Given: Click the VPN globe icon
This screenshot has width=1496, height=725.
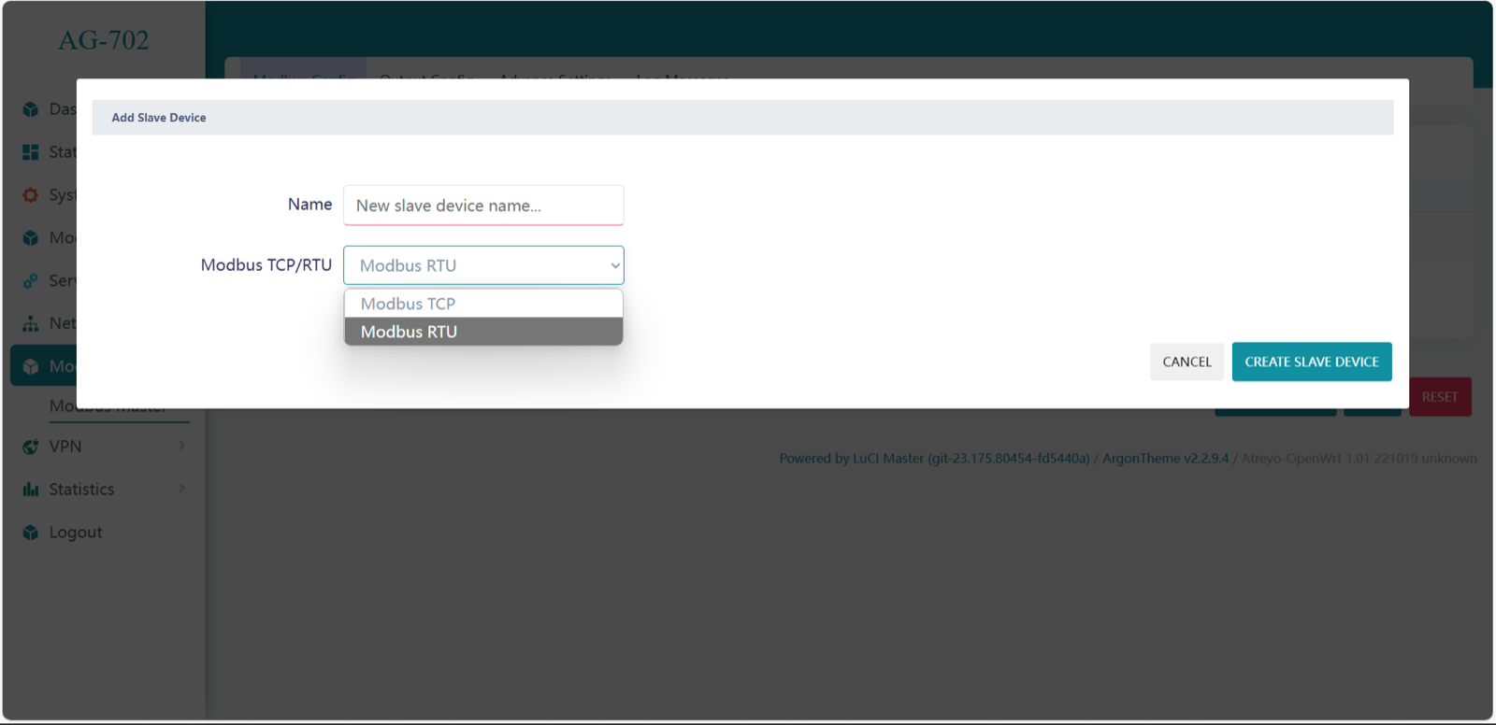Looking at the screenshot, I should click(31, 447).
